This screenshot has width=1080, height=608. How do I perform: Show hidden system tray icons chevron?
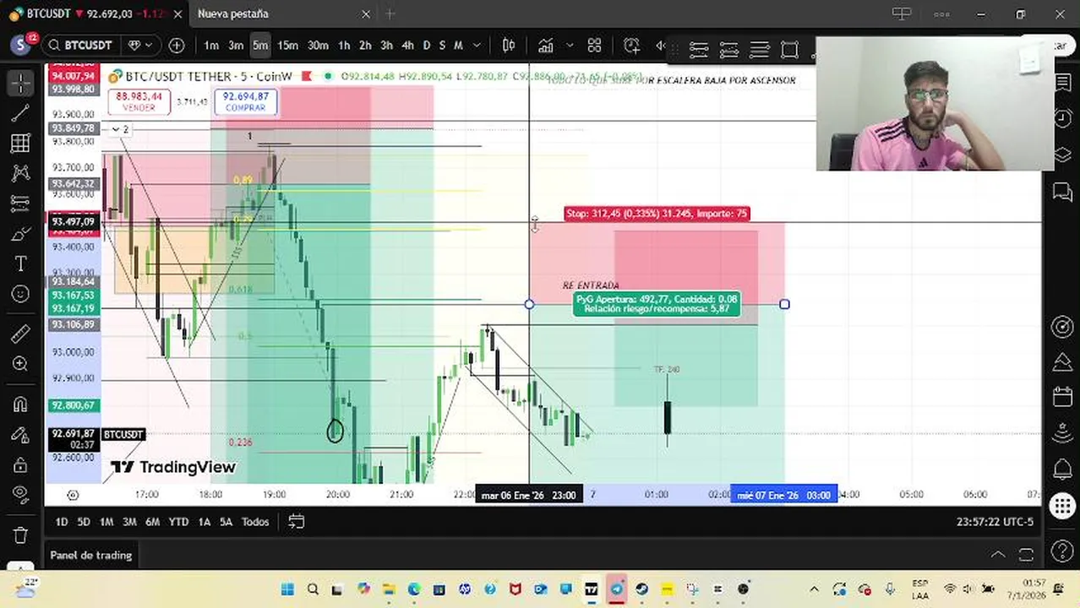coord(814,589)
